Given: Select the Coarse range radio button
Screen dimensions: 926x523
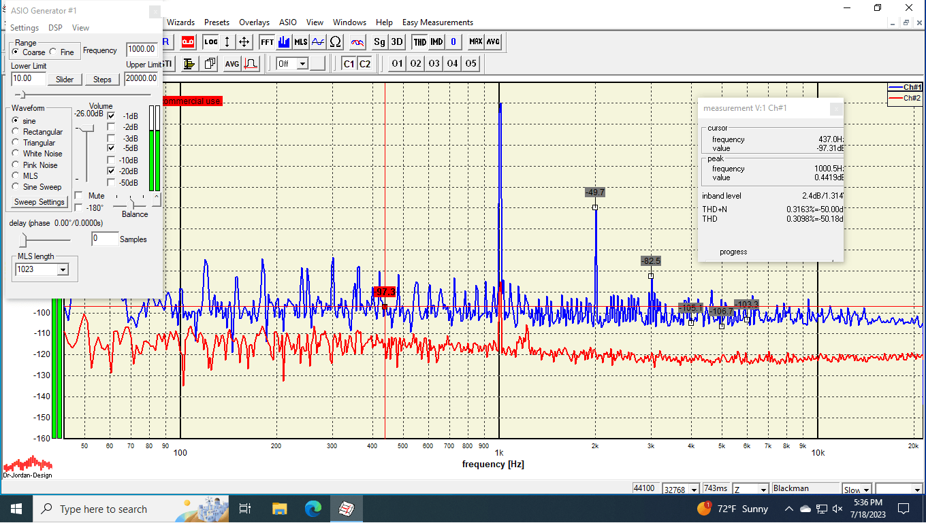Looking at the screenshot, I should pyautogui.click(x=16, y=52).
